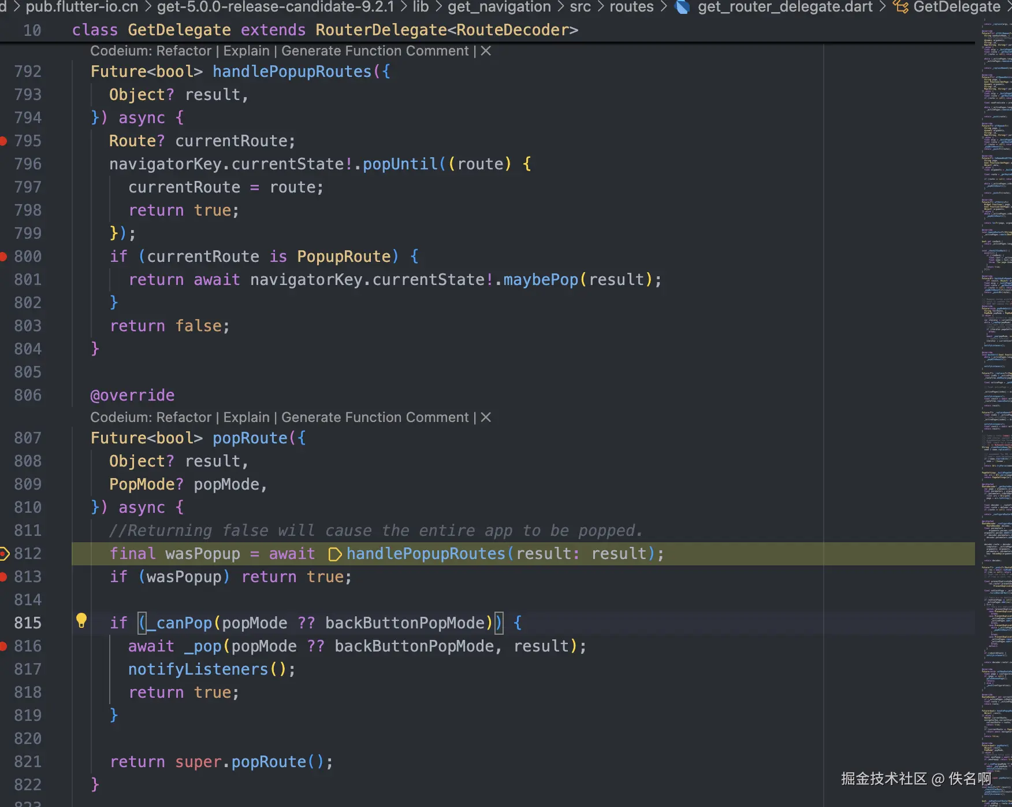Click 'return true;' on line 798
Viewport: 1012px width, 807px height.
point(184,210)
